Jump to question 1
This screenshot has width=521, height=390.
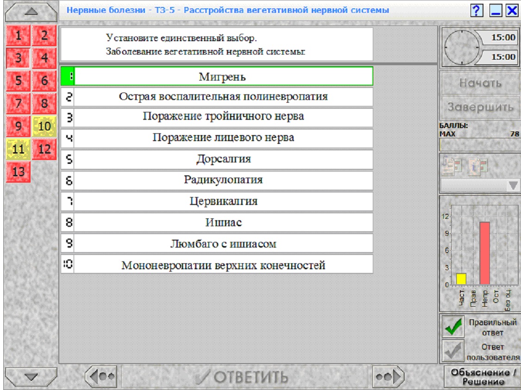(x=18, y=35)
